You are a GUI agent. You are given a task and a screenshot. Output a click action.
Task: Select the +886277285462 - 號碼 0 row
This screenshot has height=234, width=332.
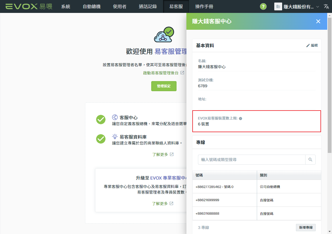pyautogui.click(x=257, y=187)
